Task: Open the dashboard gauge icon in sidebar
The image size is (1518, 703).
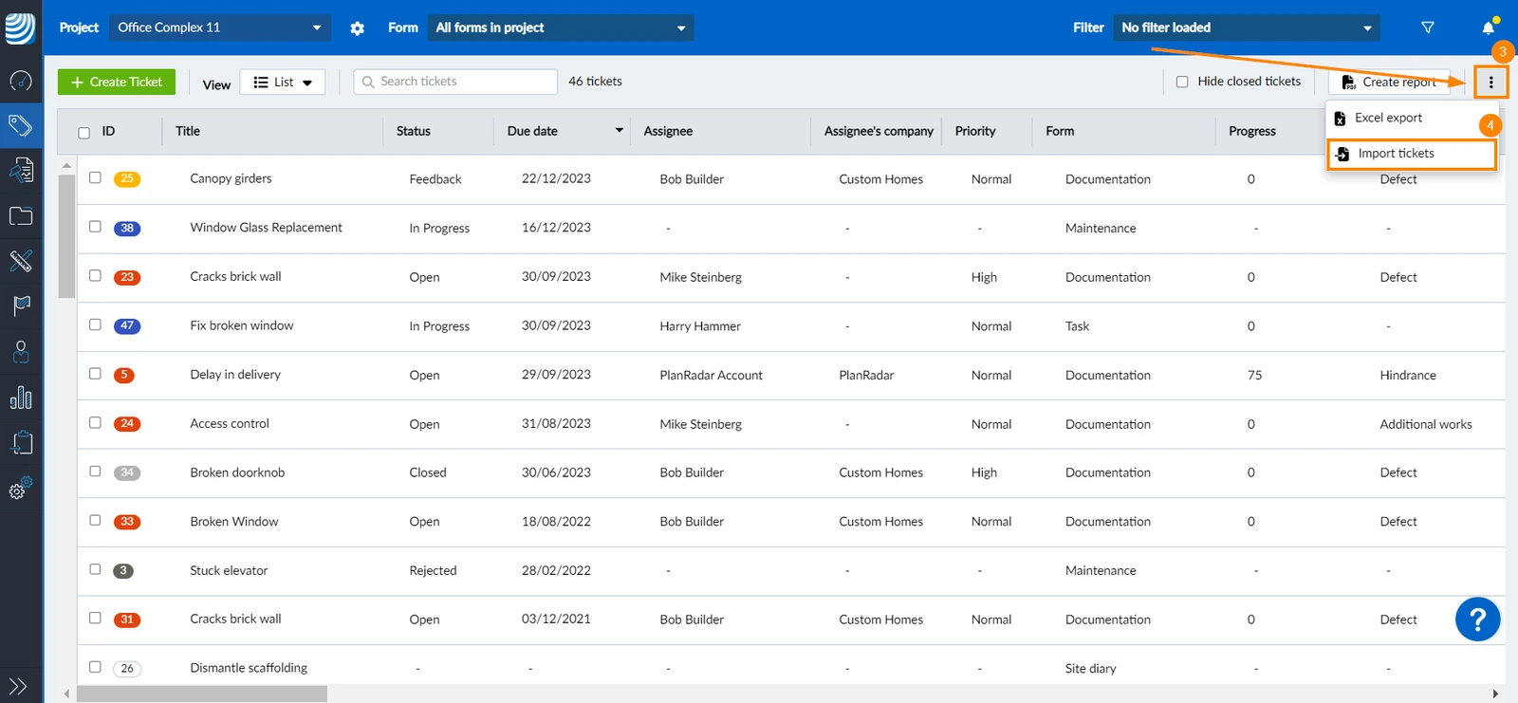Action: 21,81
